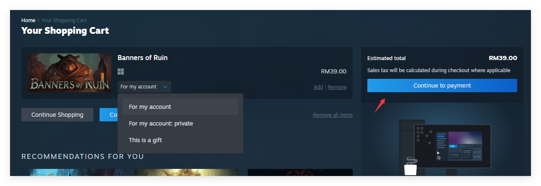
Task: Go to Home breadcrumb link
Action: [x=28, y=20]
